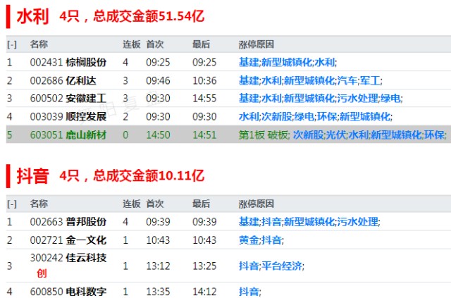
Task: Sort 抖音 table by 最后 column header
Action: (x=201, y=204)
